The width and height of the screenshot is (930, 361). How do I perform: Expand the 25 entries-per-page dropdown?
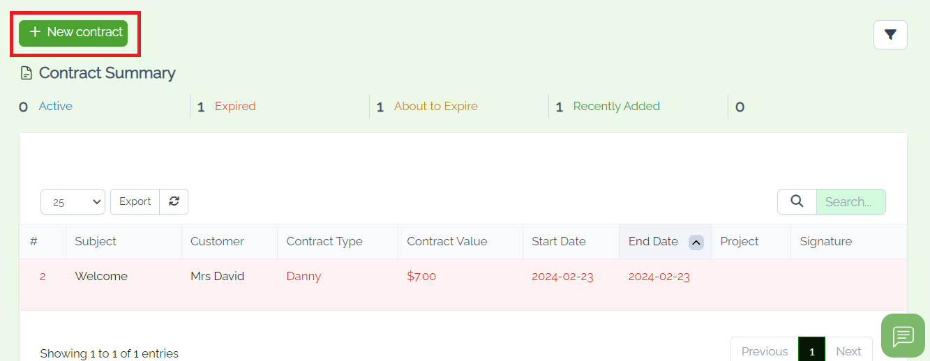pyautogui.click(x=73, y=202)
